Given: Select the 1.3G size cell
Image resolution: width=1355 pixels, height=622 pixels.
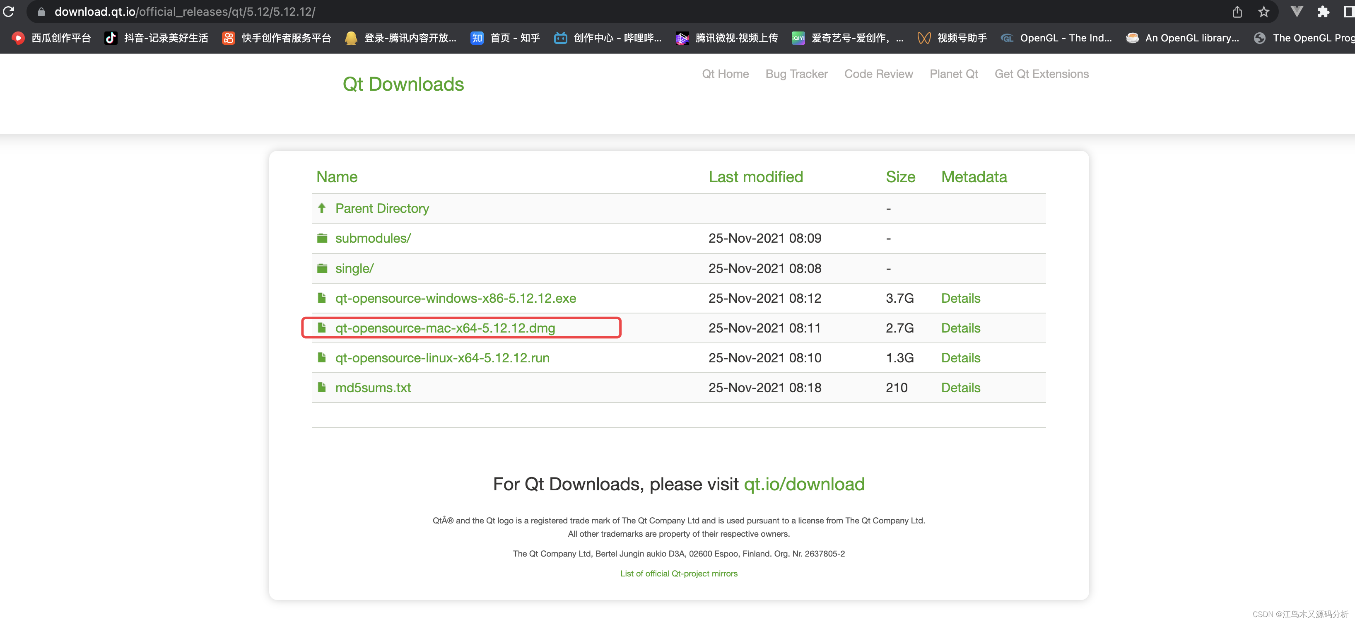Looking at the screenshot, I should (899, 358).
